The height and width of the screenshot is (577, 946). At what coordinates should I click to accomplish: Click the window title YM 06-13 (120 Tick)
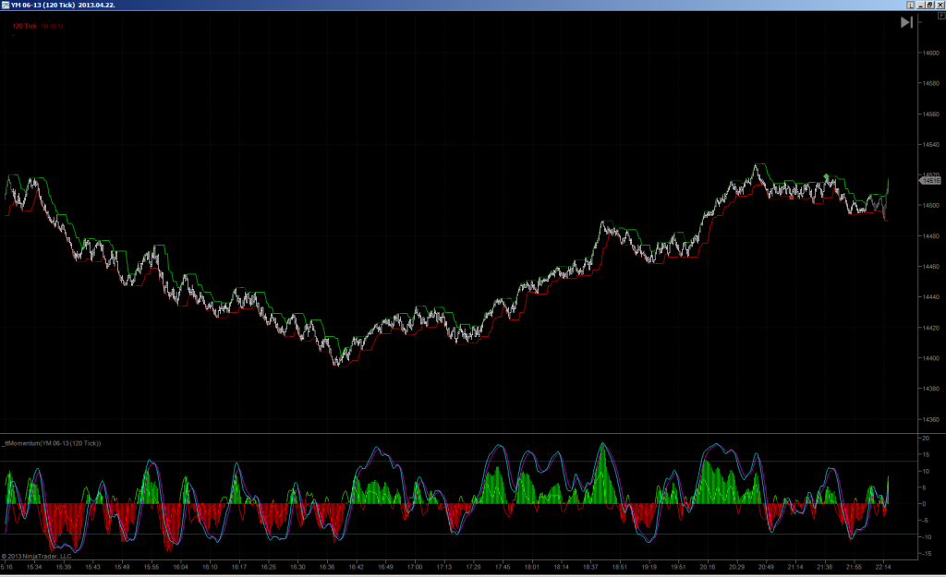pos(42,5)
